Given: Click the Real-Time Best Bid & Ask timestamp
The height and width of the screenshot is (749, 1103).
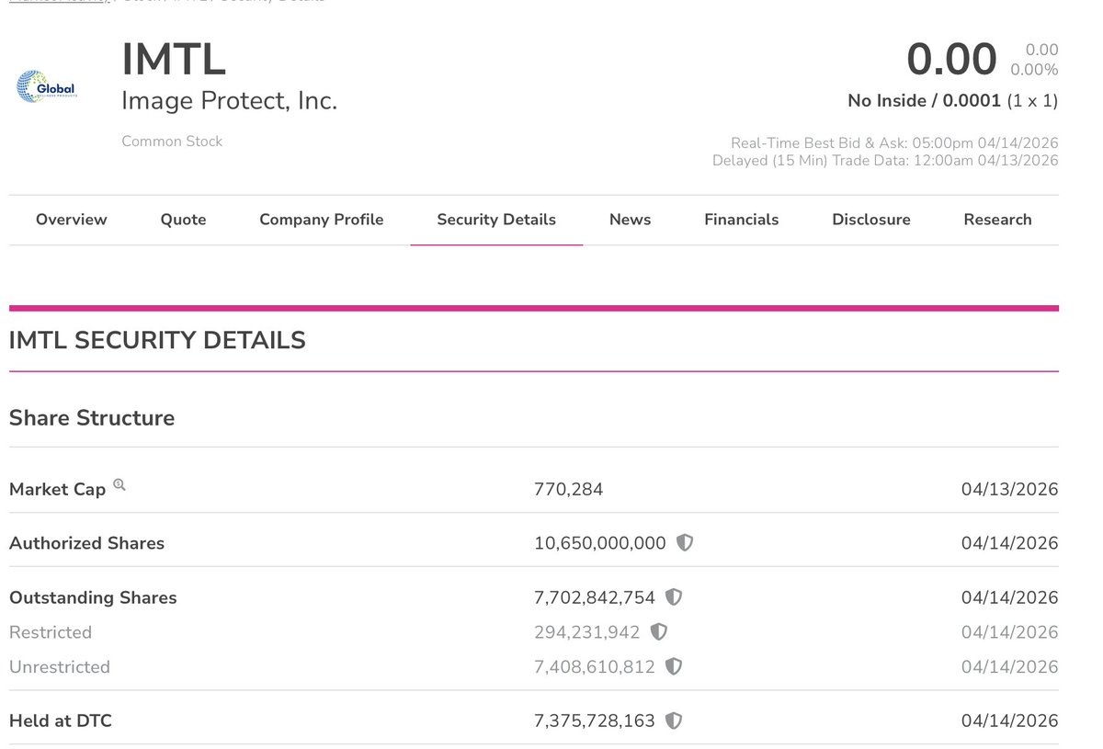Looking at the screenshot, I should (x=894, y=143).
